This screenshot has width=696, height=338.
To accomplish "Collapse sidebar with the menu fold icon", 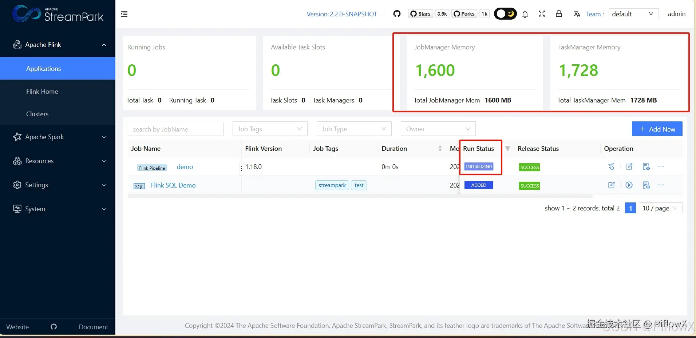I will click(124, 14).
